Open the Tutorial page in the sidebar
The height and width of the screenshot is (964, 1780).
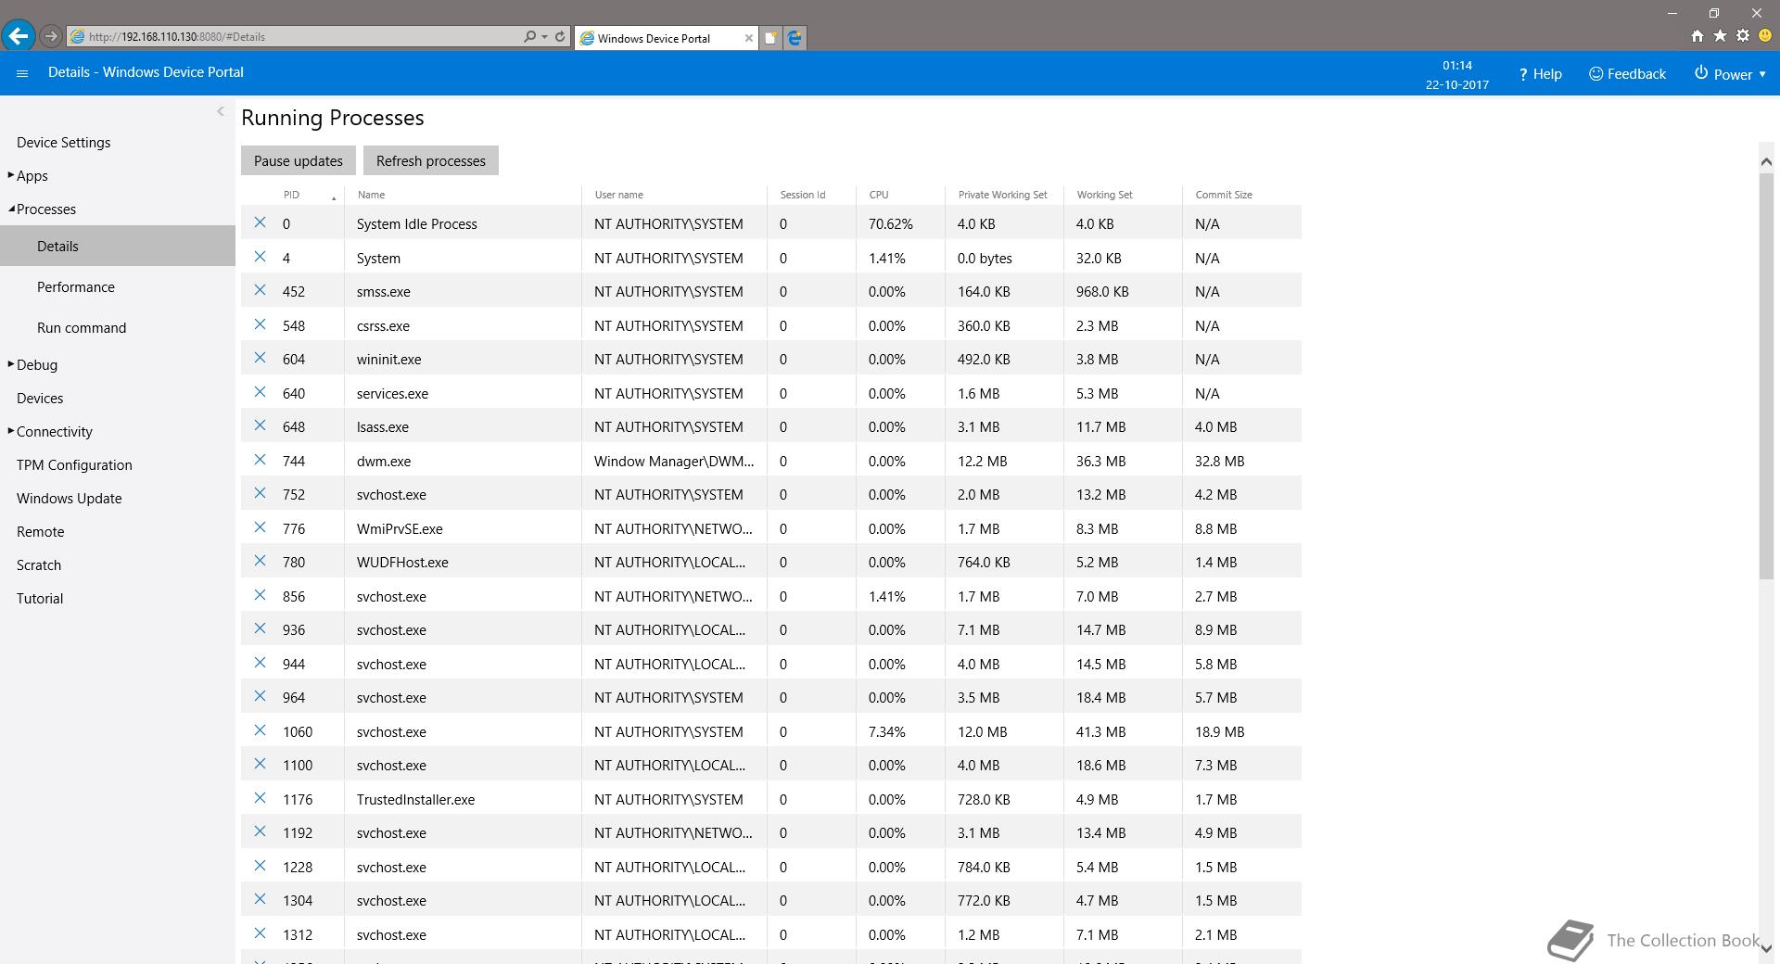point(40,599)
